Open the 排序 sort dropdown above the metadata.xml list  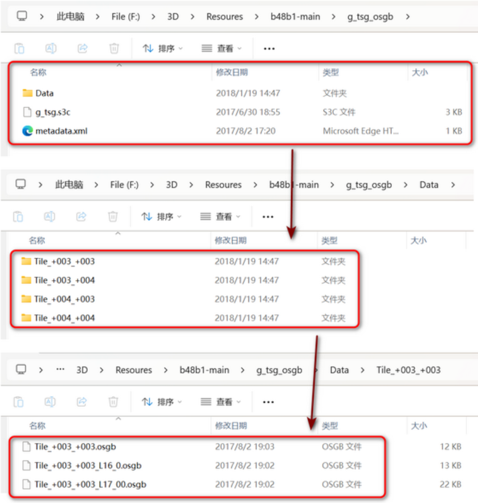pos(162,48)
